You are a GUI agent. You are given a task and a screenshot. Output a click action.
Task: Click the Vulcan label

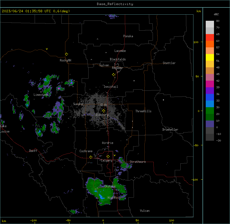pyautogui.click(x=145, y=211)
